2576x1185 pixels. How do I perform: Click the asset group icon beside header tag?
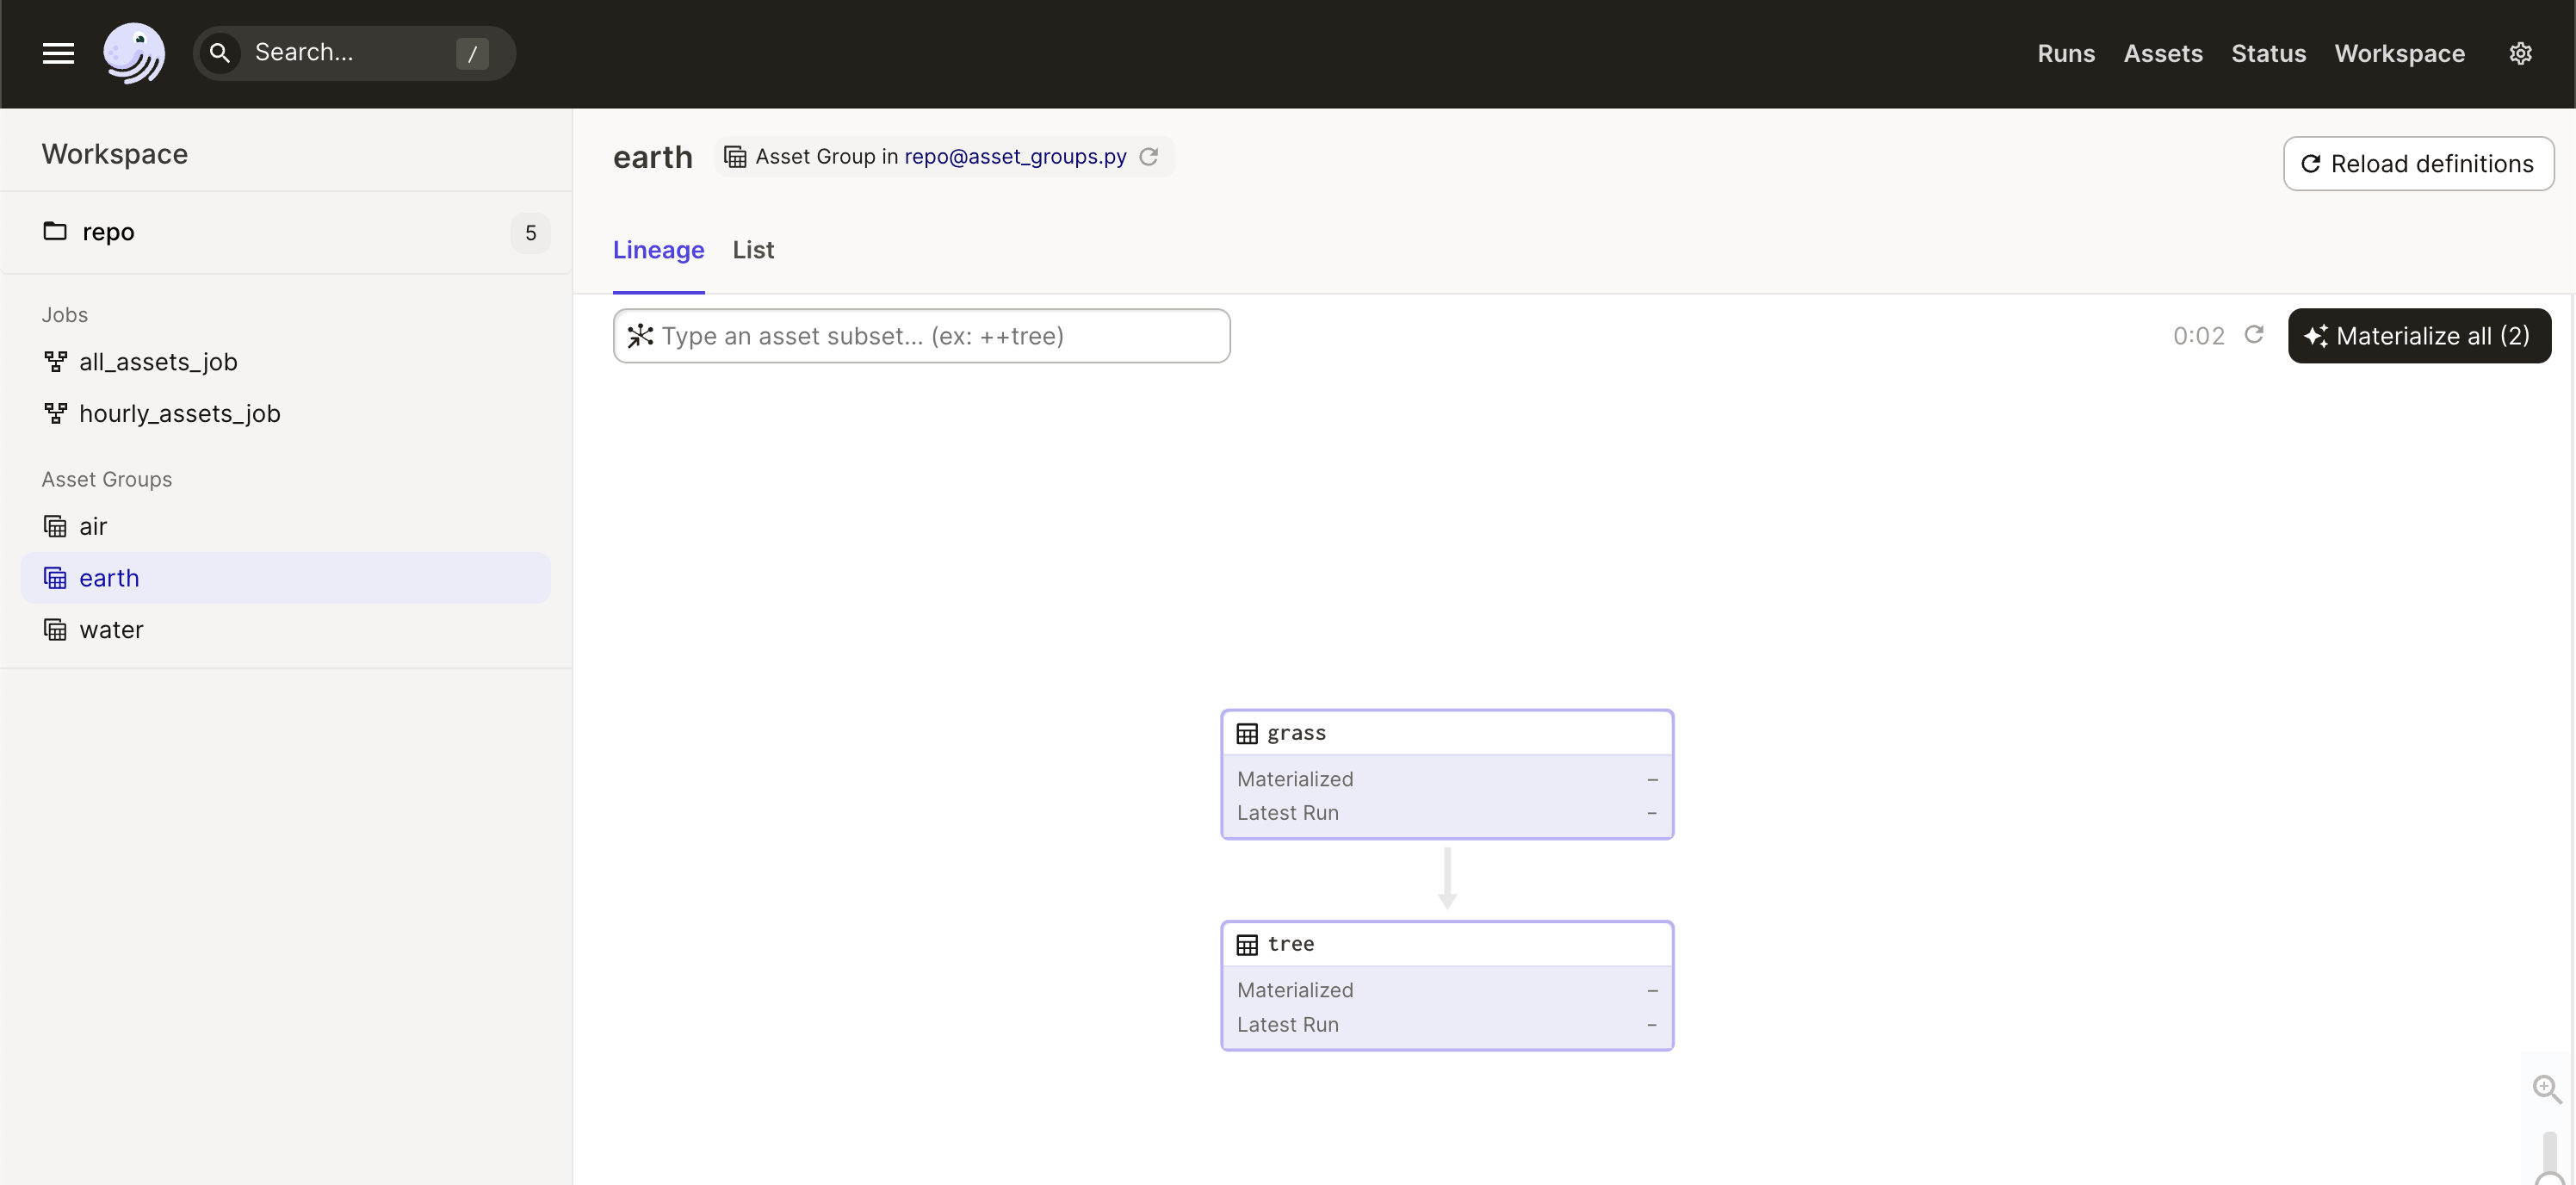tap(735, 157)
